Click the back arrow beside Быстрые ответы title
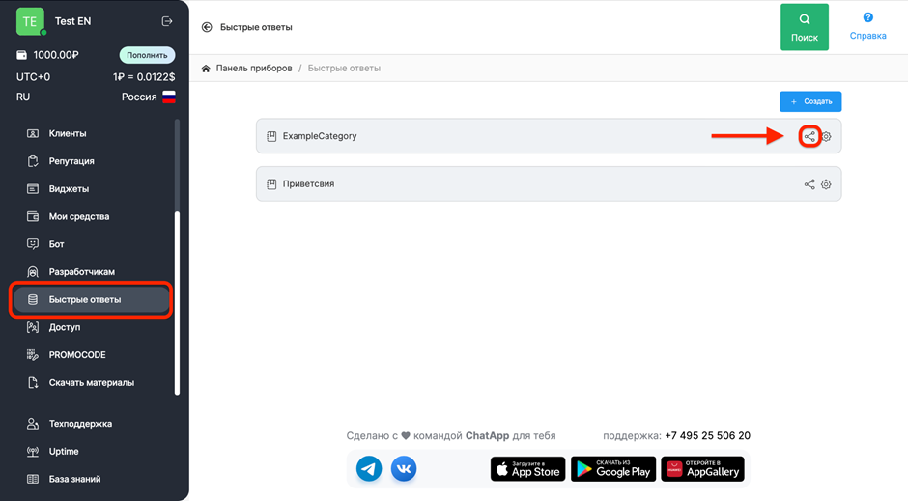Image resolution: width=908 pixels, height=501 pixels. point(207,27)
